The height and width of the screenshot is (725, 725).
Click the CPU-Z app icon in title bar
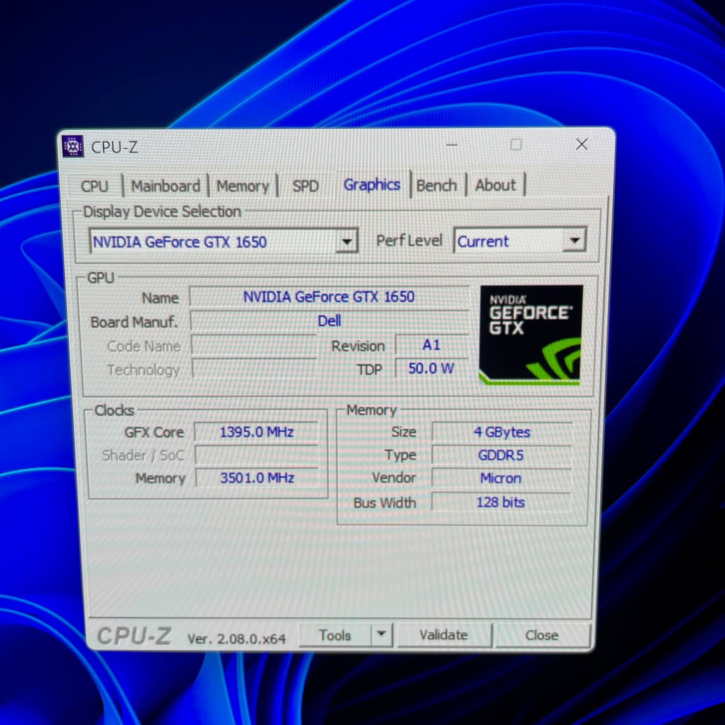(73, 146)
